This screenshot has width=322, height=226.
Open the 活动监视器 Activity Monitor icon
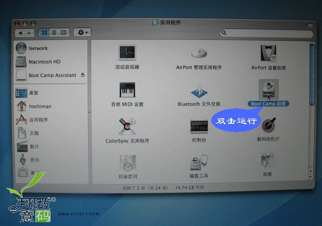[x=127, y=53]
